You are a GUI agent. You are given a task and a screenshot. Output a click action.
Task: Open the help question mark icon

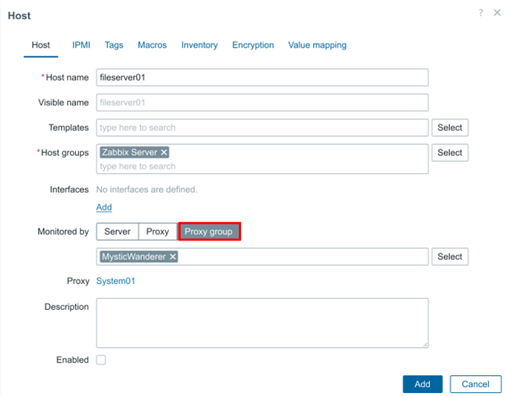(x=481, y=13)
